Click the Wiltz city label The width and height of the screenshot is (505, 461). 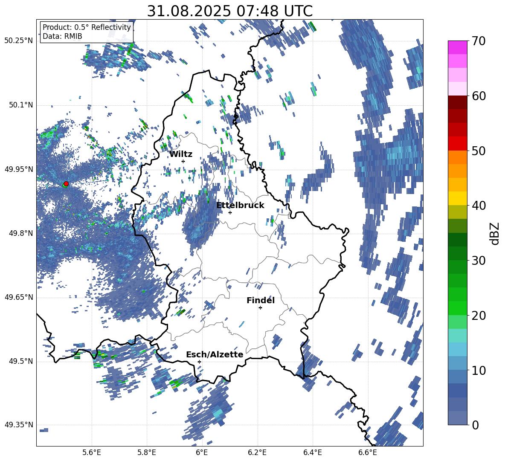click(x=181, y=154)
